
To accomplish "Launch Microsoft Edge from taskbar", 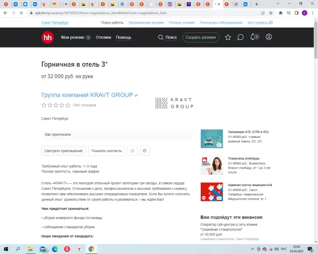I will point(55,249).
